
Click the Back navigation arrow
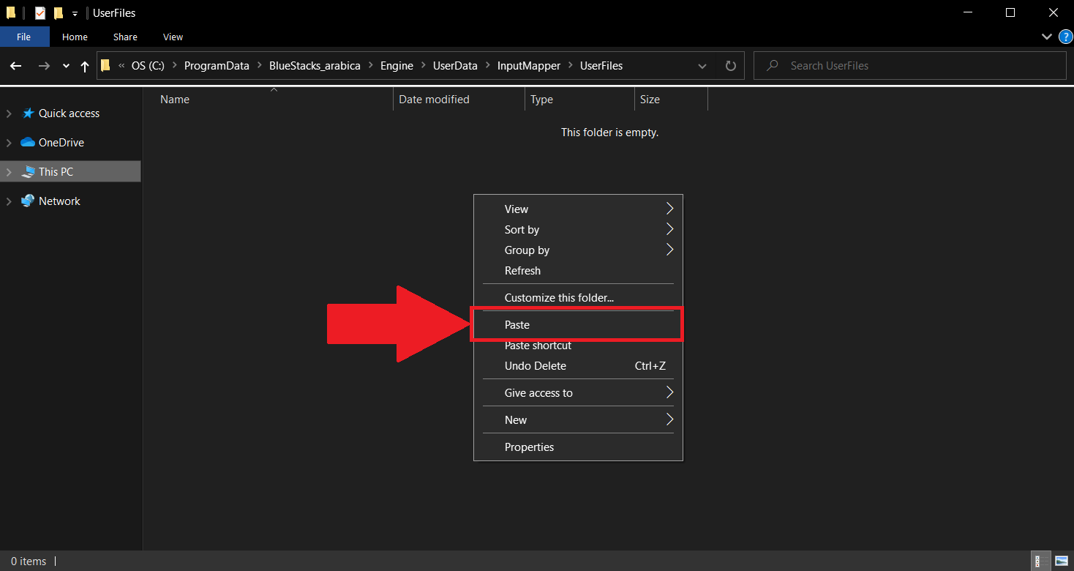point(16,66)
